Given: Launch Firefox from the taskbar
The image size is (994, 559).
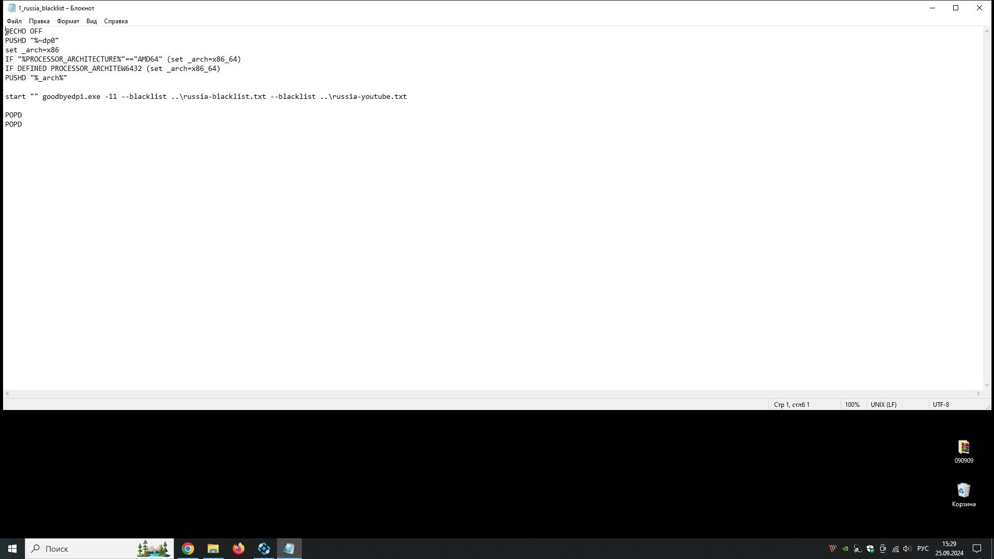Looking at the screenshot, I should 239,549.
